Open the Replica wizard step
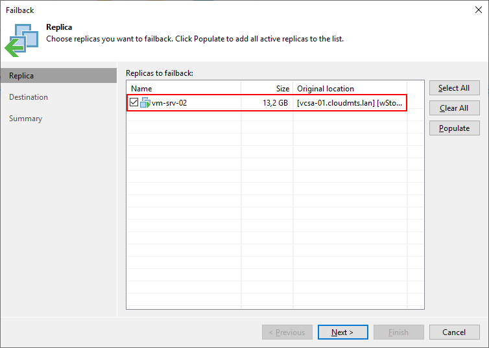The image size is (489, 348). 21,76
